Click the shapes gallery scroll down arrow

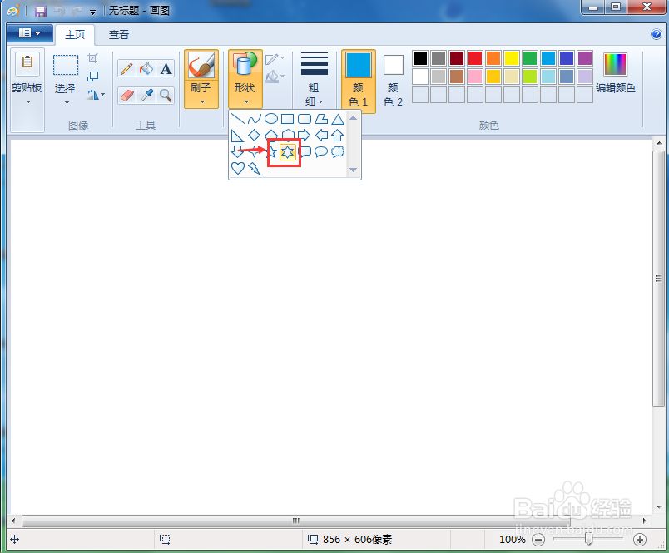point(353,170)
